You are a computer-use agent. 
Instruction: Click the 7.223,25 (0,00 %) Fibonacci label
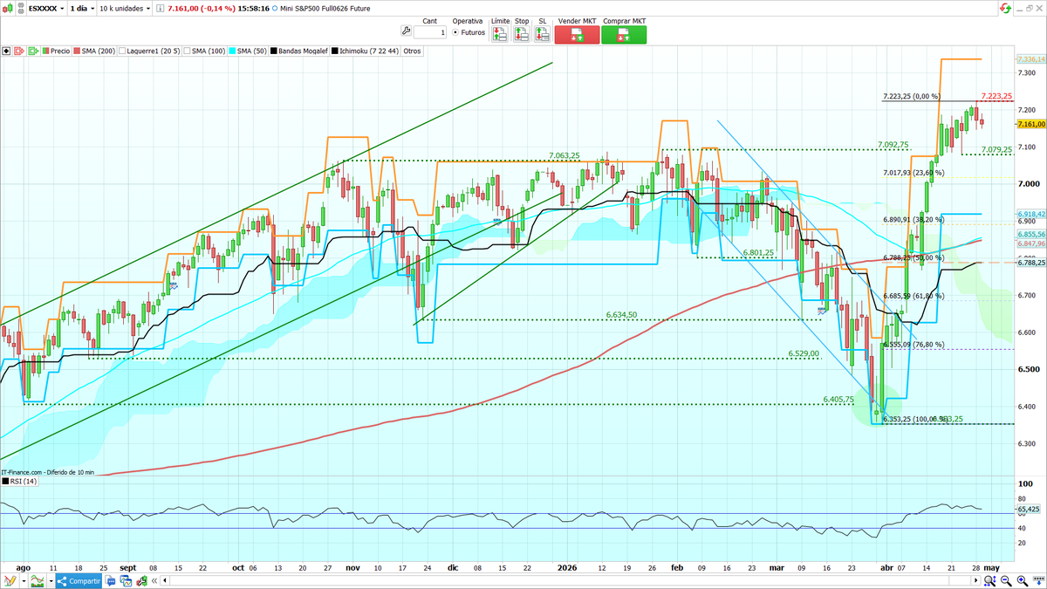(912, 96)
